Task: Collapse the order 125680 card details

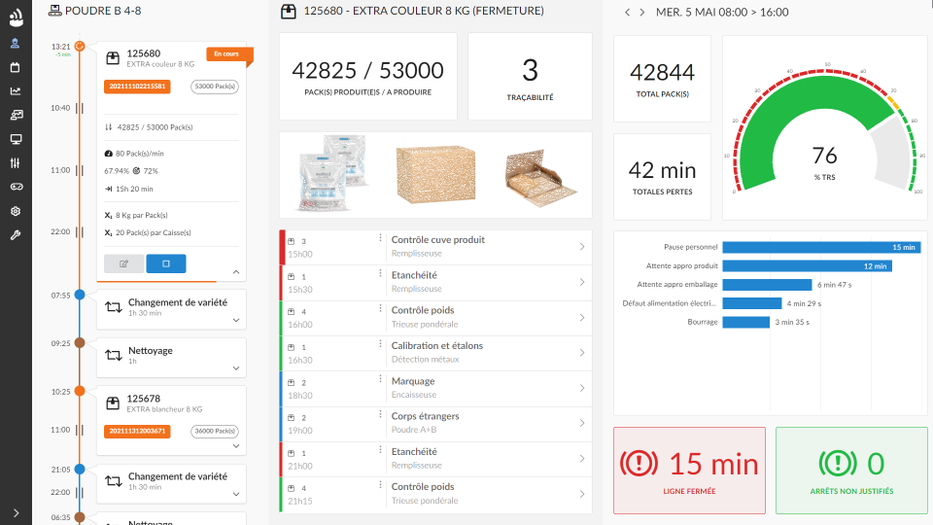Action: click(236, 272)
